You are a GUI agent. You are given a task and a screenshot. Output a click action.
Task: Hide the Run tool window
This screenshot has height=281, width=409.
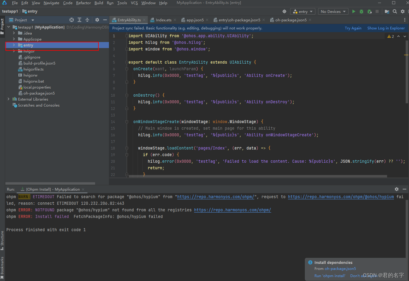pyautogui.click(x=404, y=189)
